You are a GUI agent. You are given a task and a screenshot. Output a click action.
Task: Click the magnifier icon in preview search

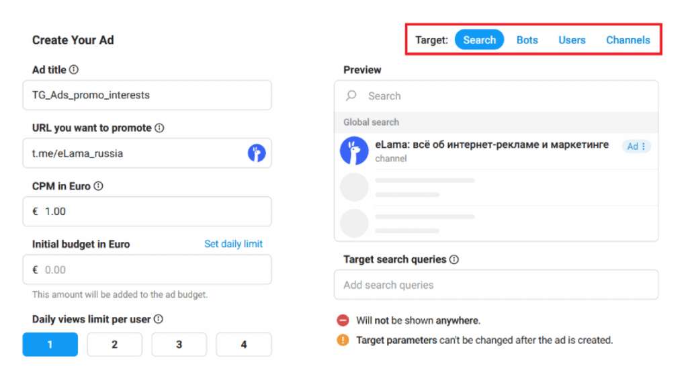point(351,96)
